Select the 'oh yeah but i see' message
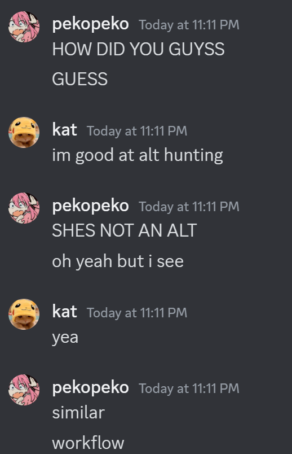Image resolution: width=292 pixels, height=454 pixels. pos(118,261)
